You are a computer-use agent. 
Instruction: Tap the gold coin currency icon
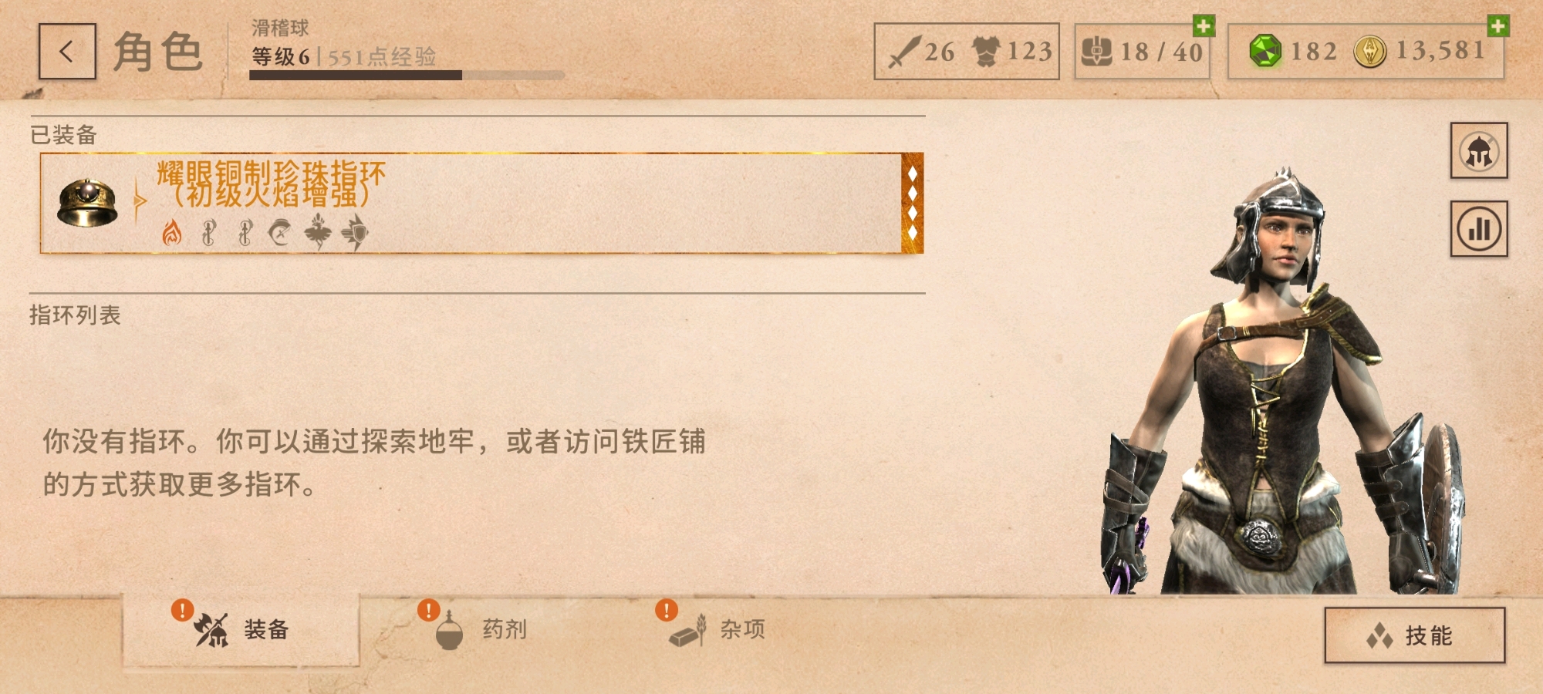1369,52
